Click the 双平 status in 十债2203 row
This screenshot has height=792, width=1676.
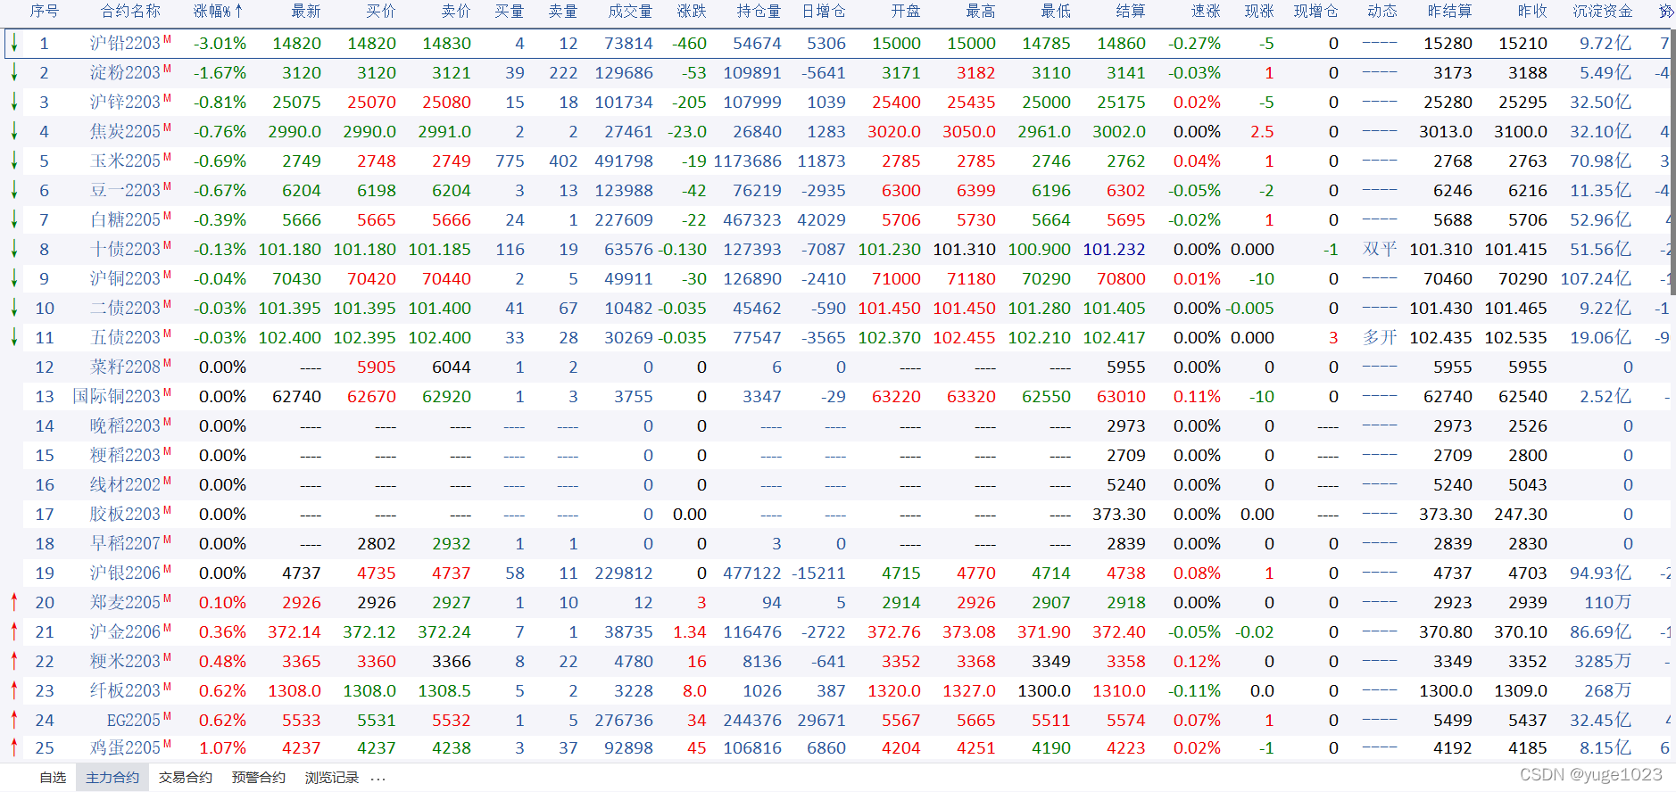[1380, 249]
